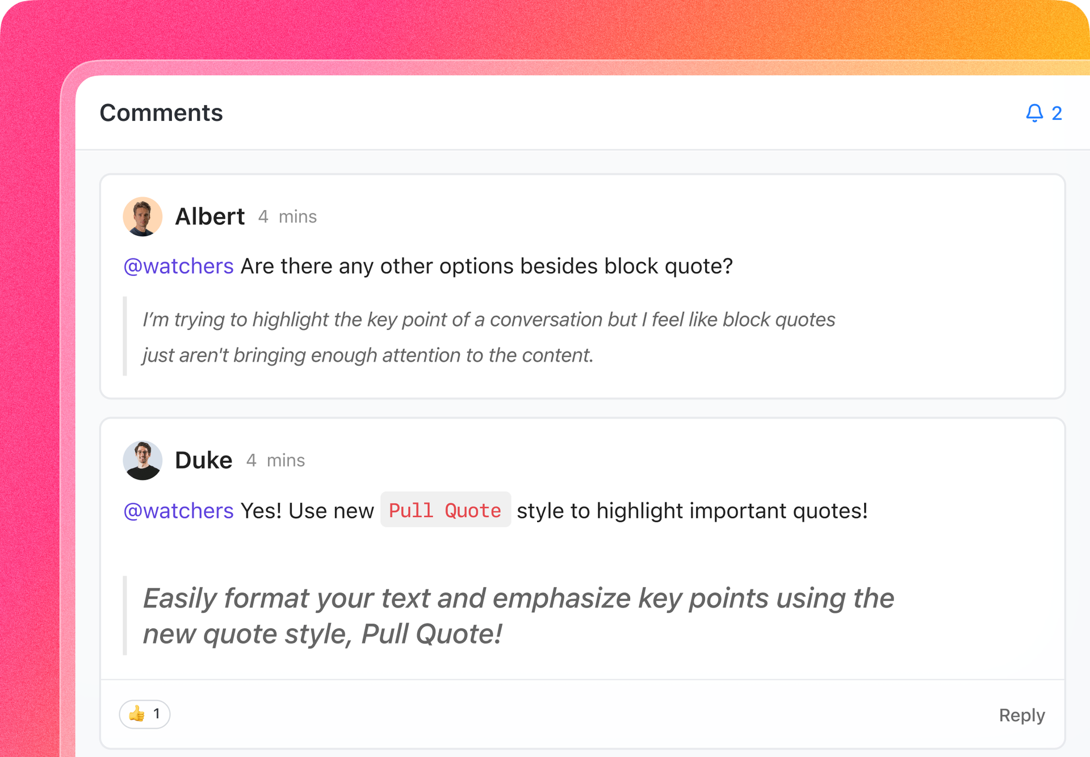
Task: Click the @watchers mention in Duke's comment
Action: click(178, 511)
